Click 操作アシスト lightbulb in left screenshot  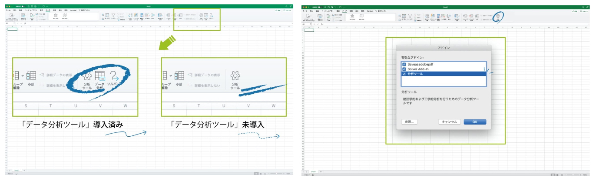[79, 10]
